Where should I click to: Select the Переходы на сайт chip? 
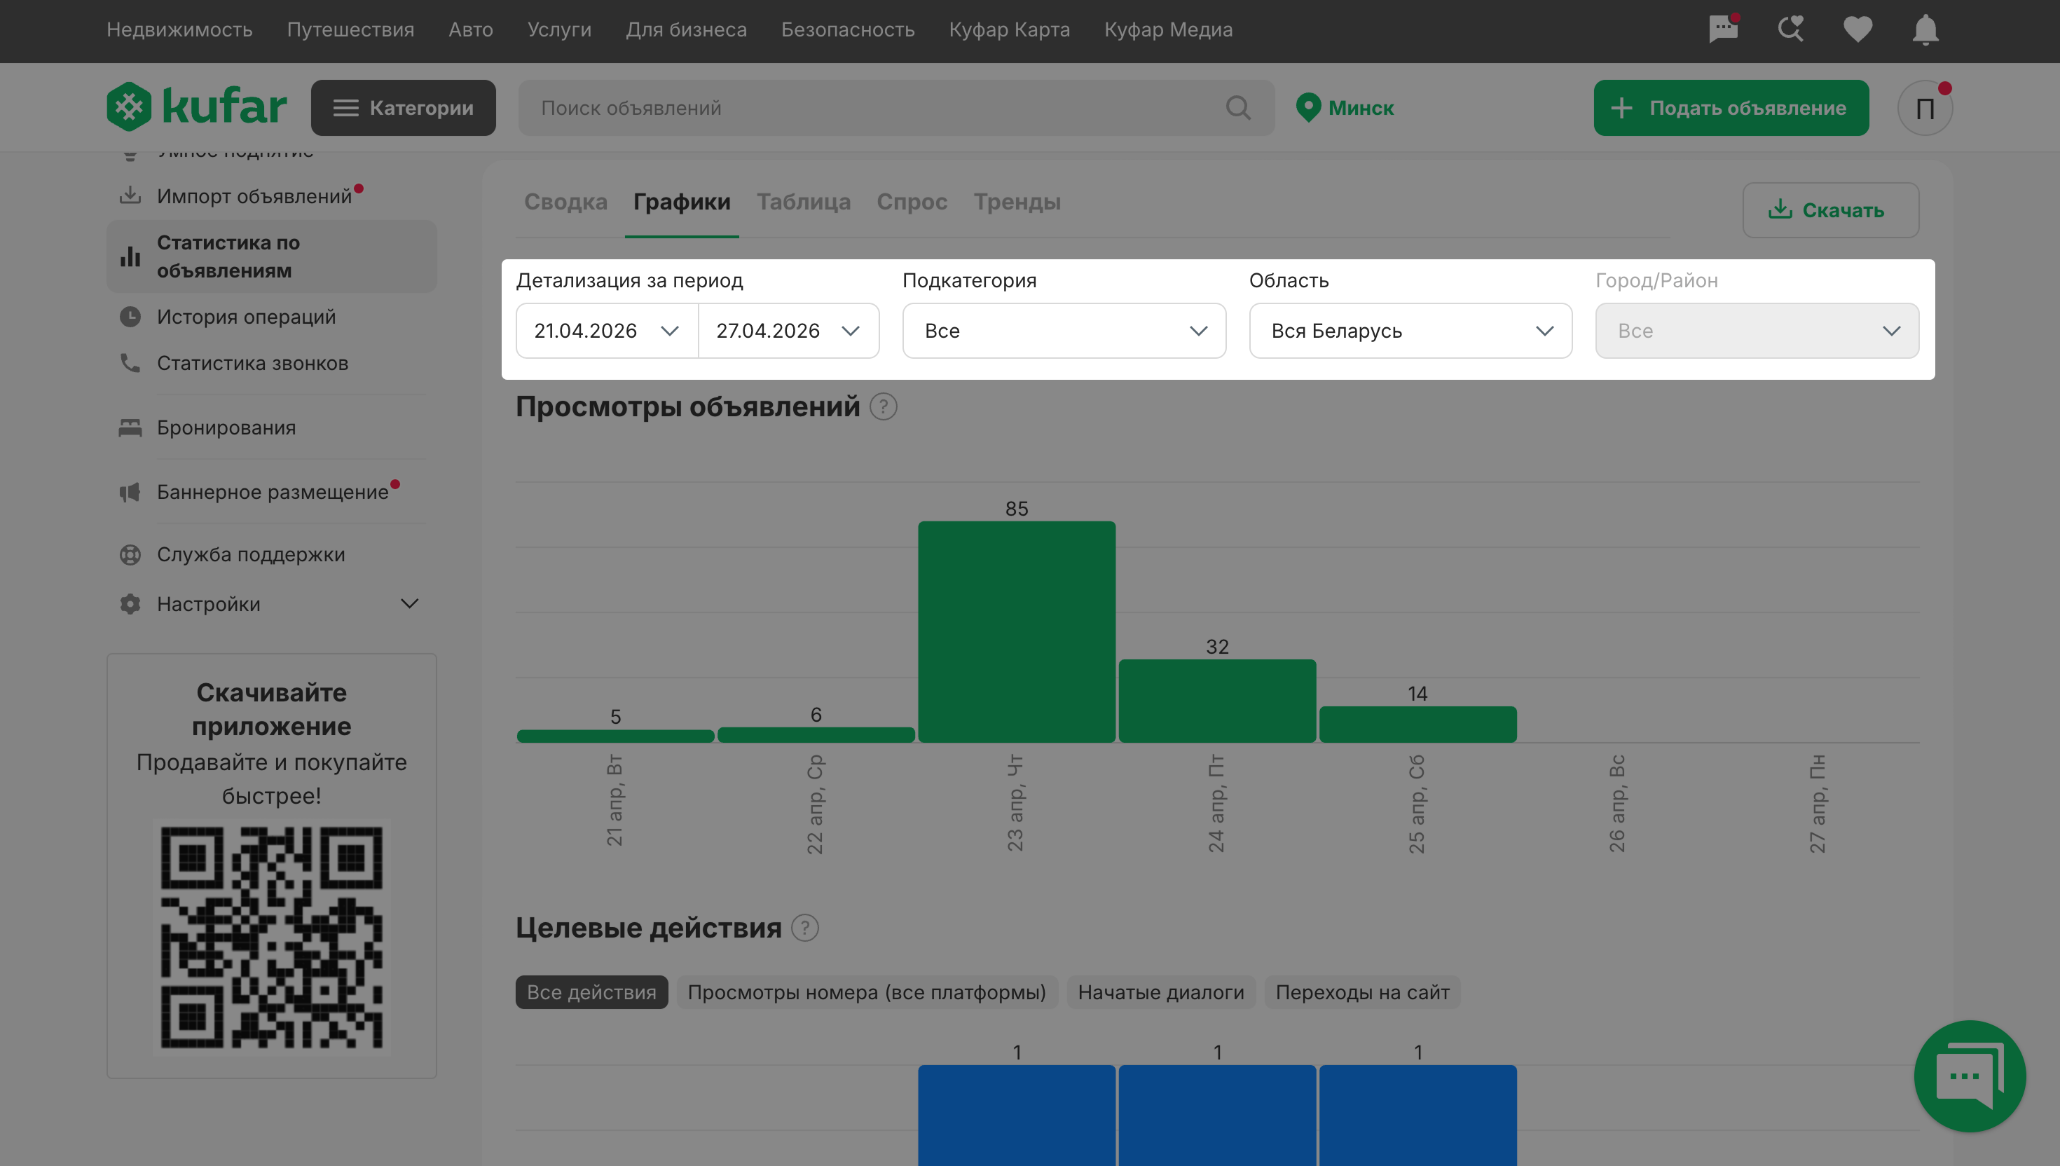1363,992
